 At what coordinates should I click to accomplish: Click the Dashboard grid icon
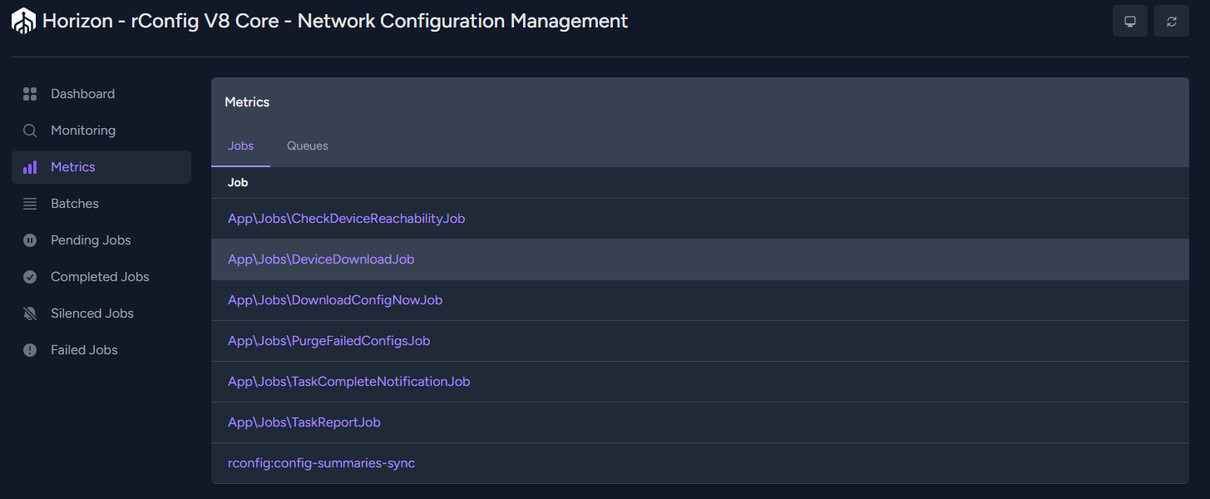(x=30, y=94)
